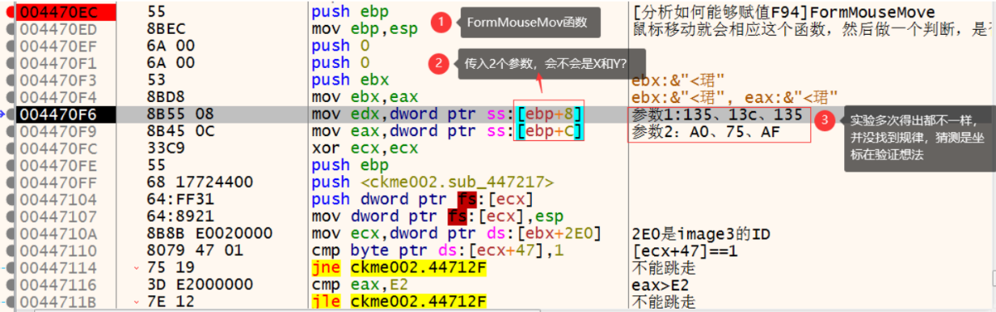Screen dimensions: 996x312
Task: Click opcode bytes 8BD8
Action: (166, 97)
